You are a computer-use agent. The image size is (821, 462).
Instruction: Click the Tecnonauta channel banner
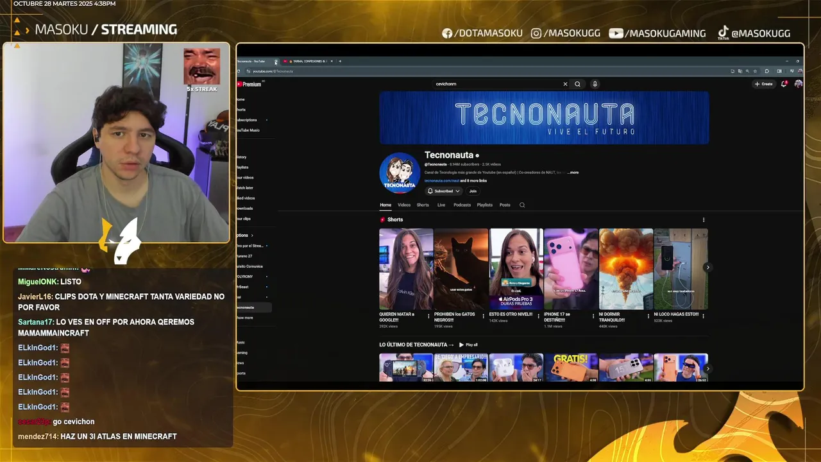(x=544, y=118)
